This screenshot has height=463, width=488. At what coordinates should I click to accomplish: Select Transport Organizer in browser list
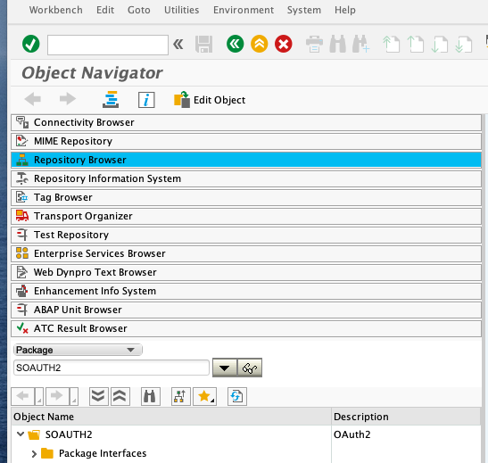point(246,216)
